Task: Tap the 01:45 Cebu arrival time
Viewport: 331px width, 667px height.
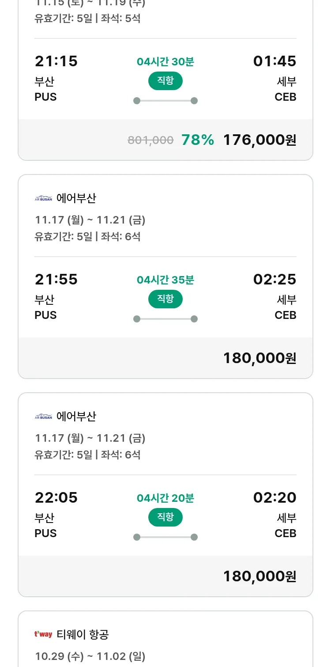Action: tap(275, 61)
